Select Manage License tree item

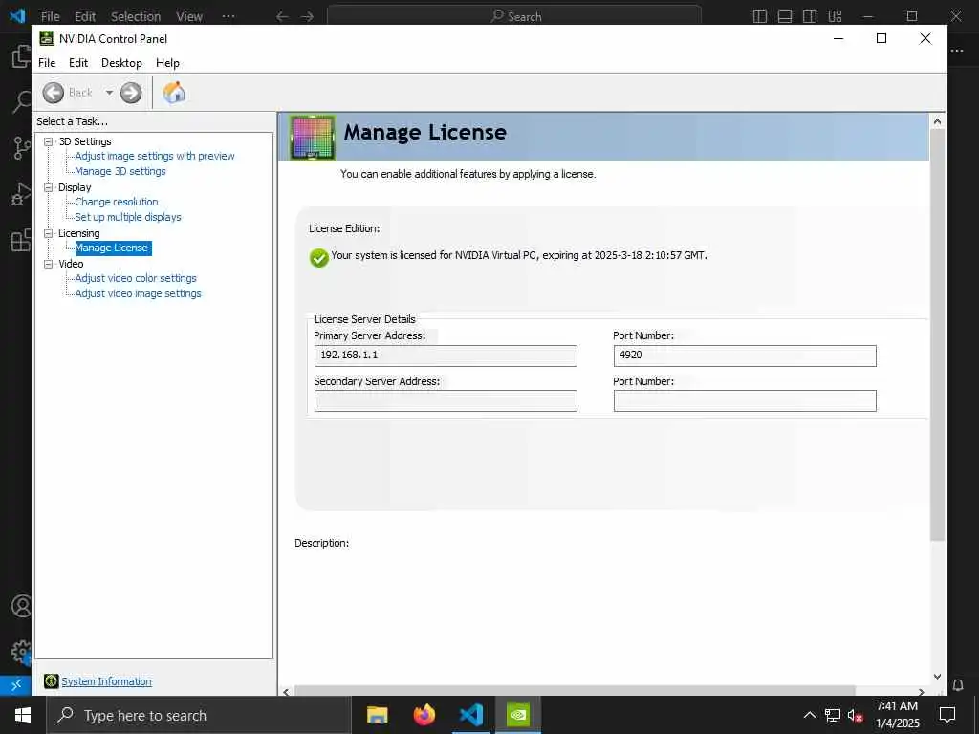pyautogui.click(x=113, y=248)
